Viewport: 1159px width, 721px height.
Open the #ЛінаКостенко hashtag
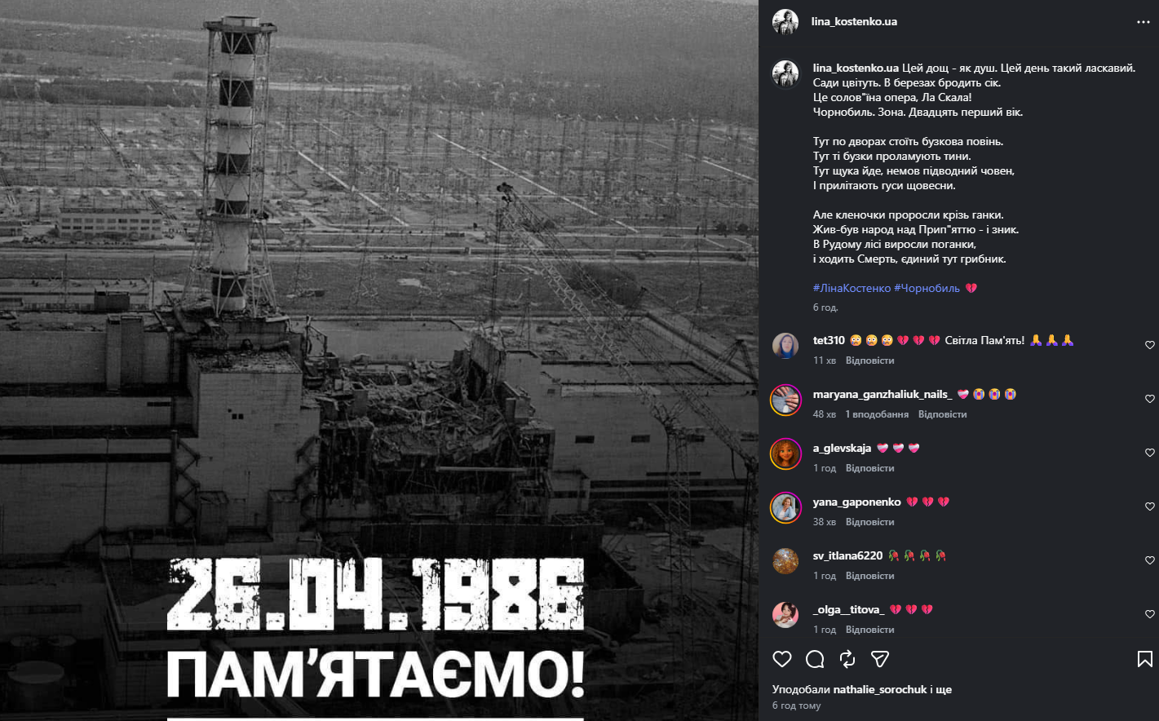(x=852, y=288)
